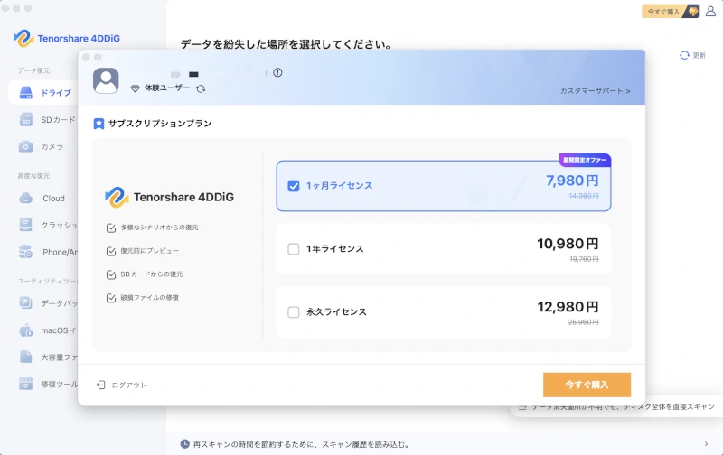Click the SD card icon in sidebar
Viewport: 723px width, 455px height.
click(26, 120)
